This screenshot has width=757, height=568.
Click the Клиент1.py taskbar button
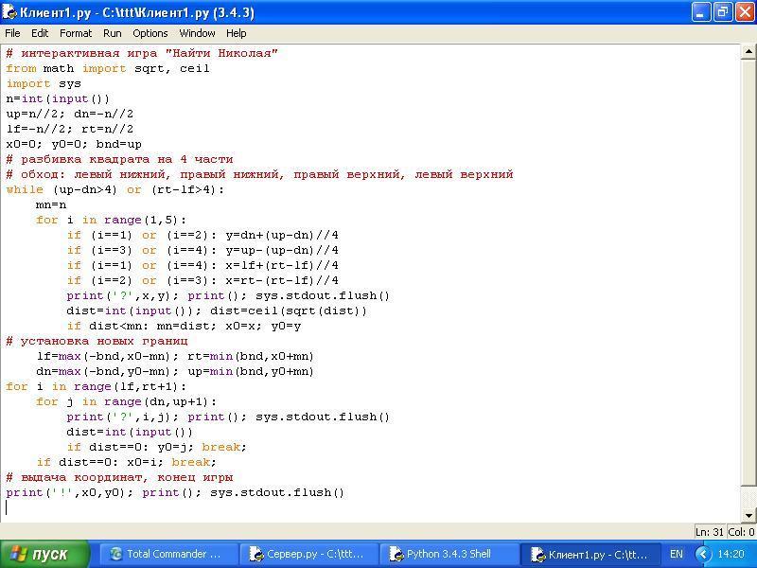point(590,554)
